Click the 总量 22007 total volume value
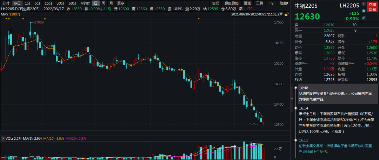Screen dimensions: 379x160 [x=329, y=35]
